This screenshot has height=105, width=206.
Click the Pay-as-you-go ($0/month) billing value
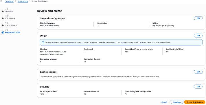pyautogui.click(x=163, y=26)
